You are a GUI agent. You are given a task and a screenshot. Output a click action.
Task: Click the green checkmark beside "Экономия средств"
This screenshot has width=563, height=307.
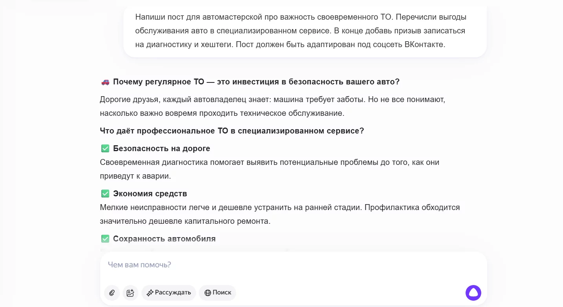105,194
